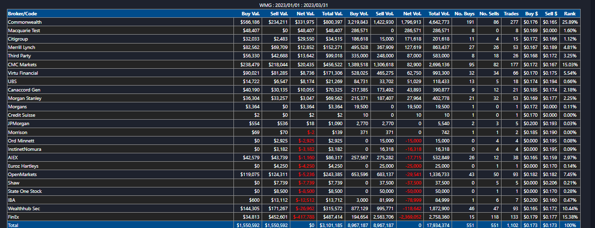Select the InstinetNomura broker row

[293, 149]
